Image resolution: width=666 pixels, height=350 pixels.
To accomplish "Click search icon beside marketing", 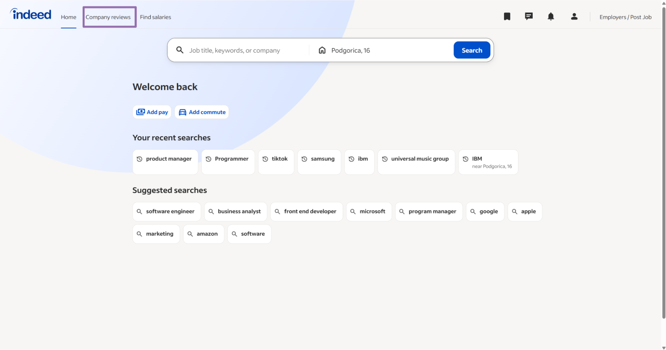I will click(140, 234).
